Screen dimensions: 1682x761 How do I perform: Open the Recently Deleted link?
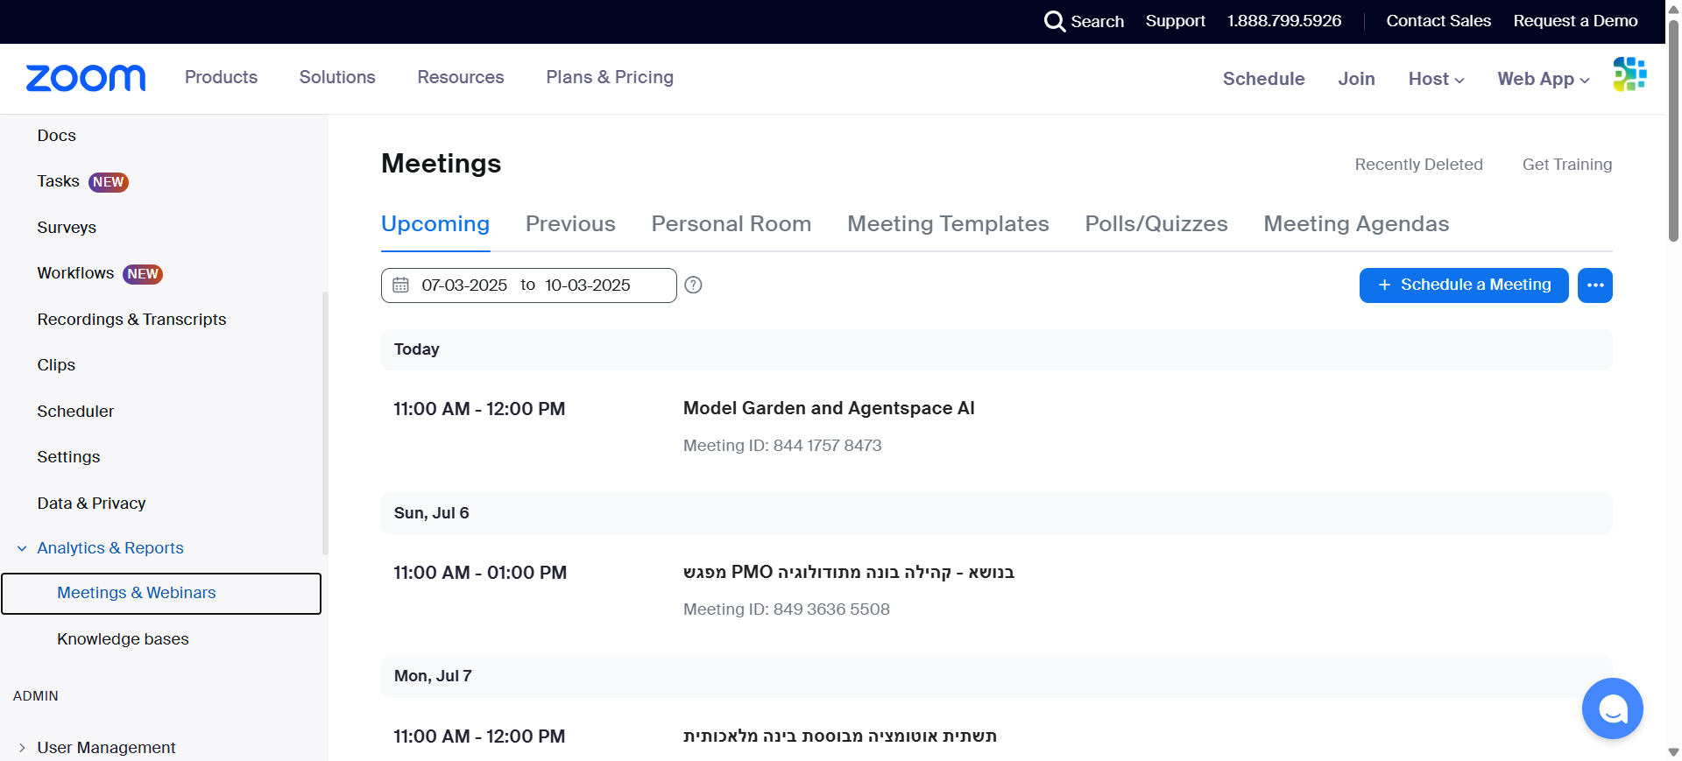[1418, 165]
